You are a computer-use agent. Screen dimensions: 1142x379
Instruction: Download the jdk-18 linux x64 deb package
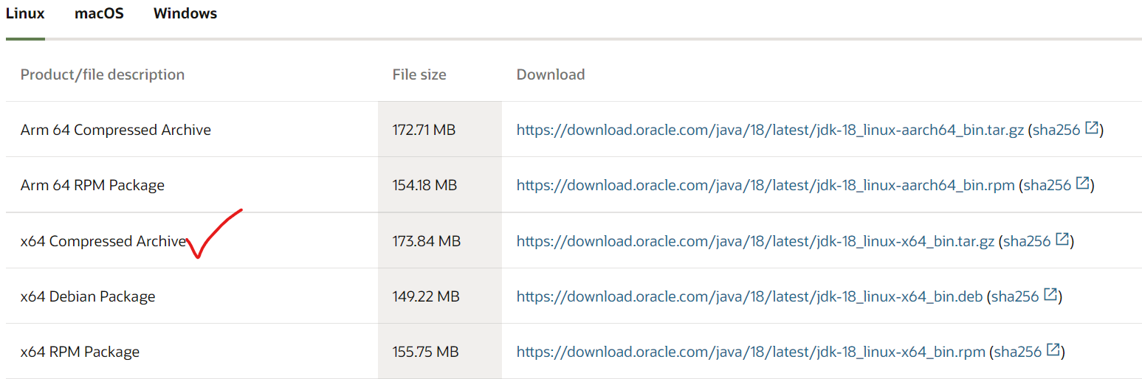(749, 296)
